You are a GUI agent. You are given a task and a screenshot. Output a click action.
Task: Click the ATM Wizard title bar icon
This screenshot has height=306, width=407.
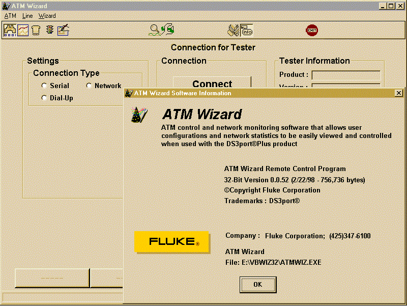point(6,6)
